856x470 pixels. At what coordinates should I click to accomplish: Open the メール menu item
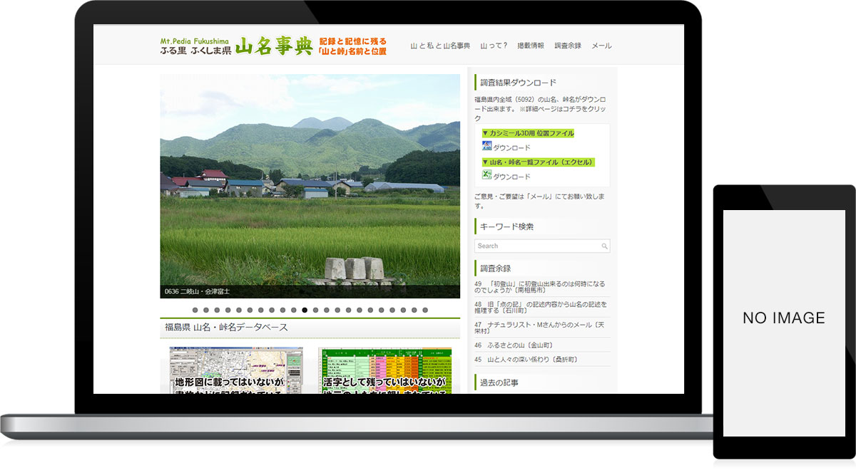click(601, 46)
